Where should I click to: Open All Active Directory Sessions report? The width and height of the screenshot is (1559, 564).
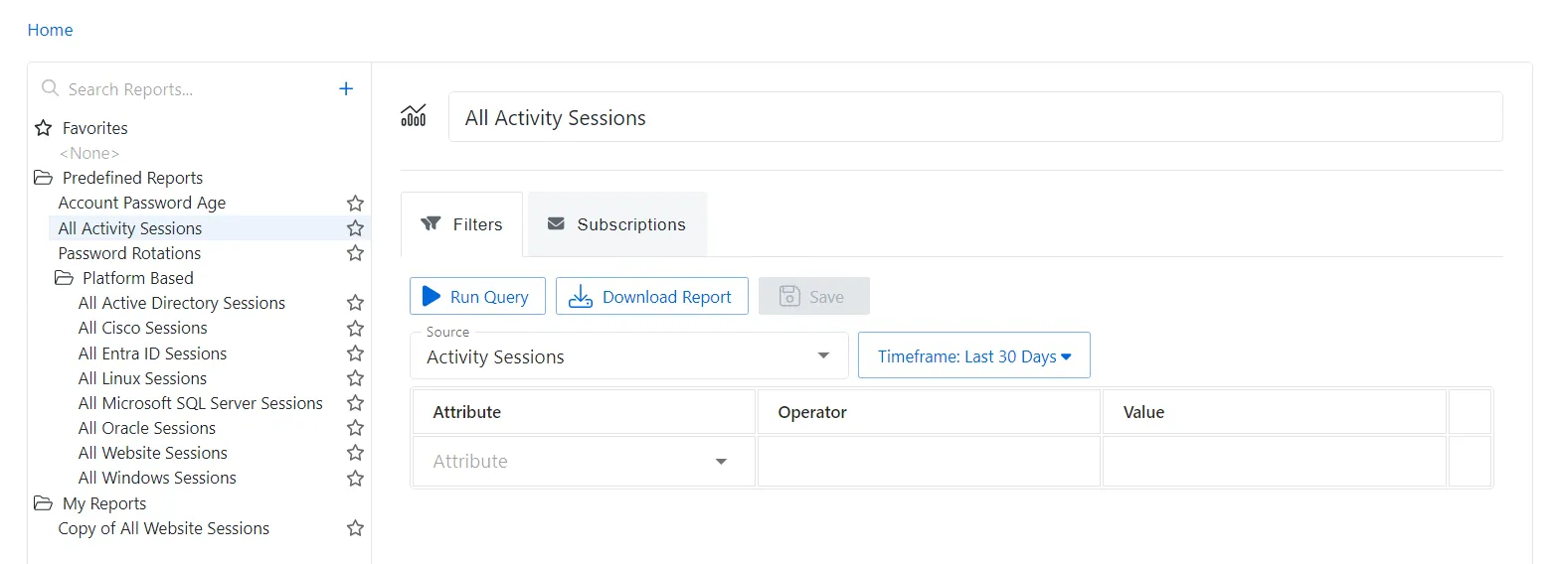182,303
